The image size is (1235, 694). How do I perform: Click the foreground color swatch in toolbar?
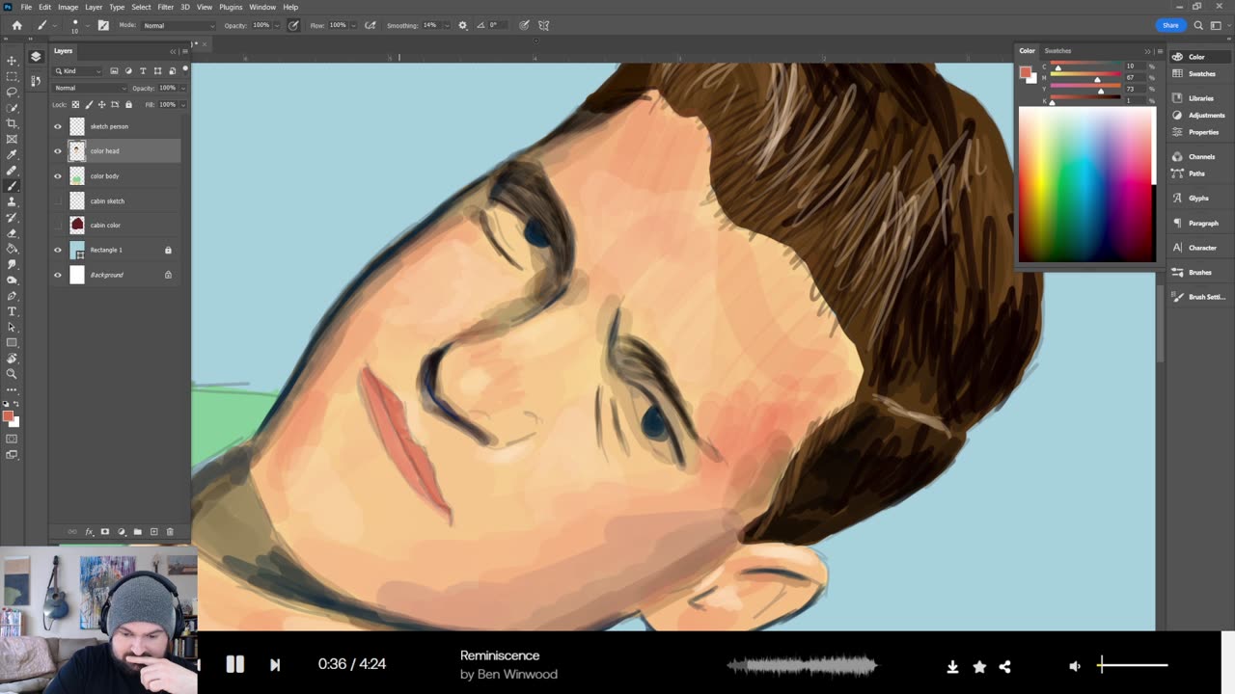click(8, 416)
